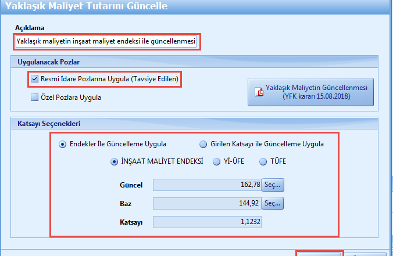Choose Girilen Katsayı ile Güncelleme Uygula
The height and width of the screenshot is (256, 393).
pos(203,144)
